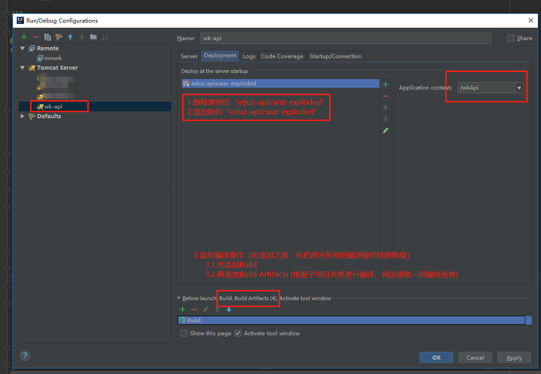This screenshot has width=541, height=374.
Task: Expand the Defaults node
Action: click(22, 116)
